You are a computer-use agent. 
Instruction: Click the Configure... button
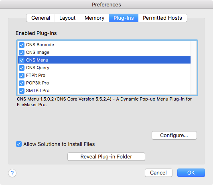pyautogui.click(x=174, y=135)
